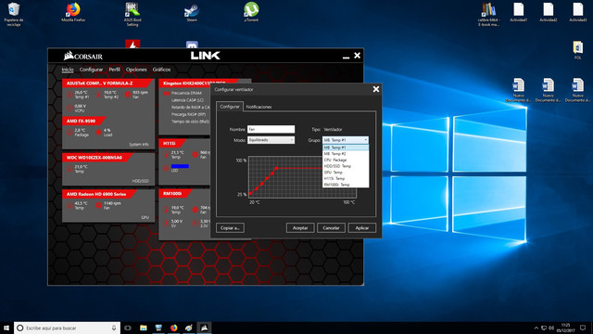Image resolution: width=593 pixels, height=334 pixels.
Task: Select MB Temp #1 in Grupo list
Action: 346,148
